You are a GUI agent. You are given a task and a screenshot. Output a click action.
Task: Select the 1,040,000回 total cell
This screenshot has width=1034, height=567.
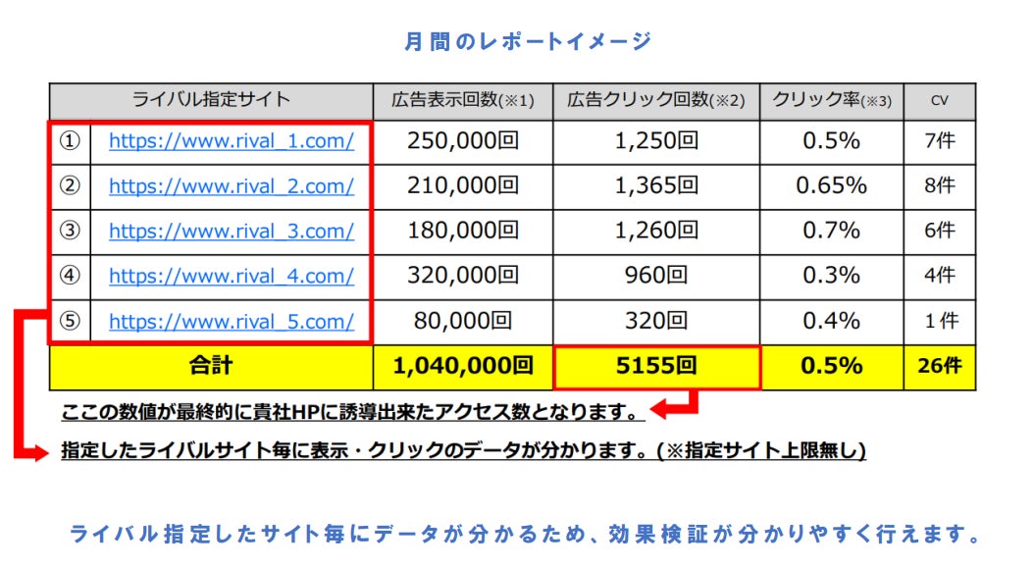pyautogui.click(x=463, y=367)
